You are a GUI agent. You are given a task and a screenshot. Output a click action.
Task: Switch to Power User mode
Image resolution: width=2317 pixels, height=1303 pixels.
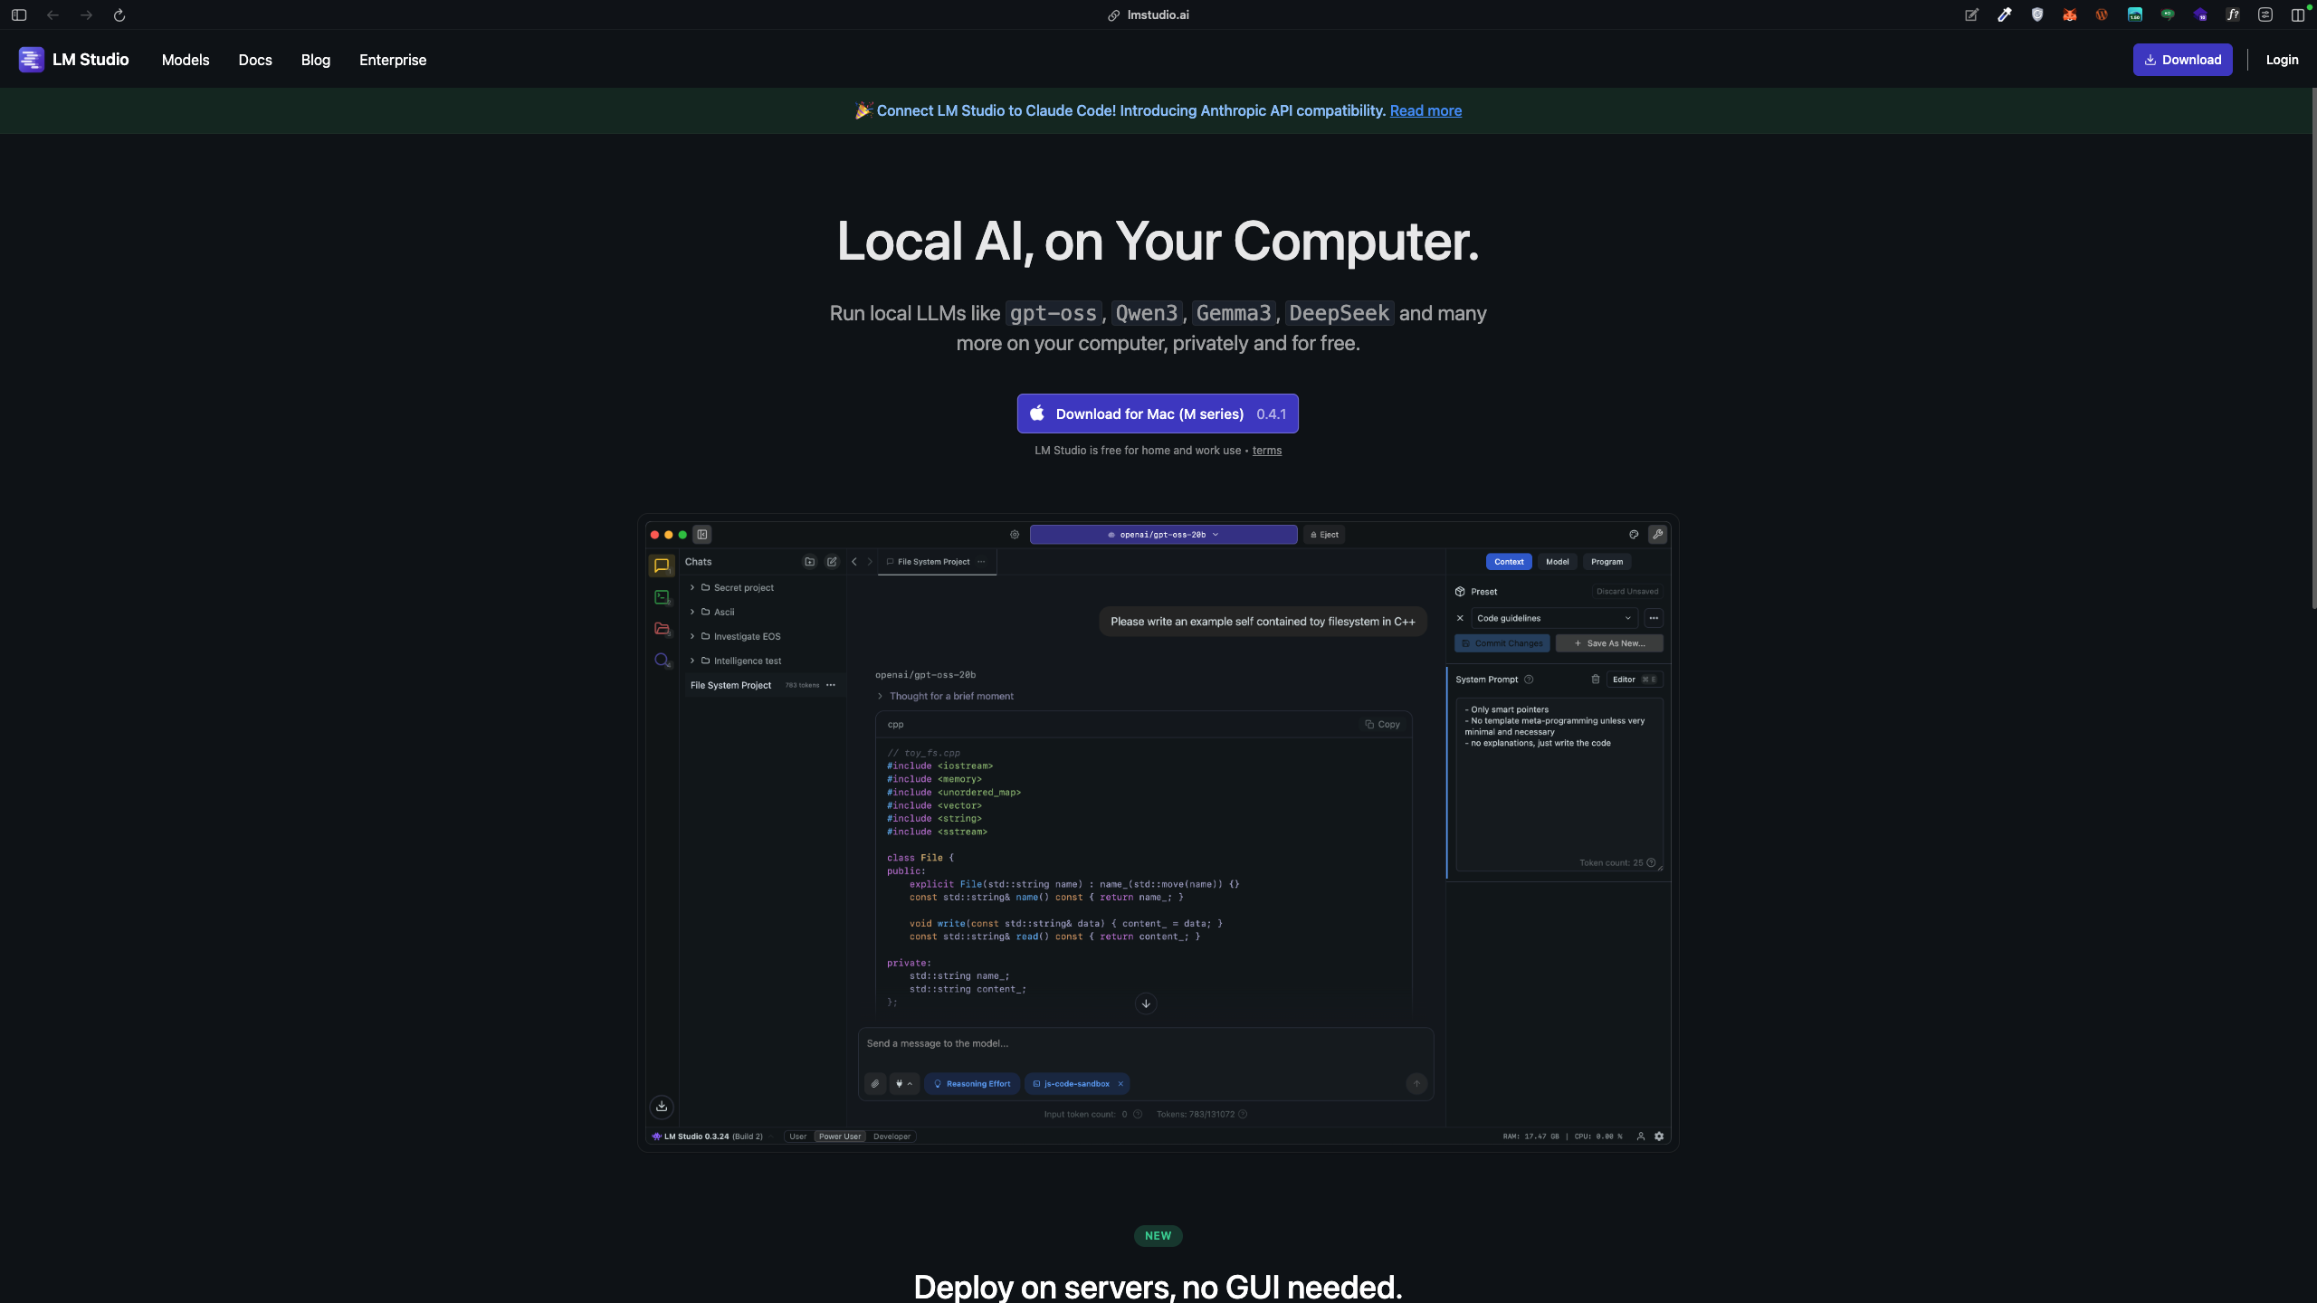[839, 1137]
